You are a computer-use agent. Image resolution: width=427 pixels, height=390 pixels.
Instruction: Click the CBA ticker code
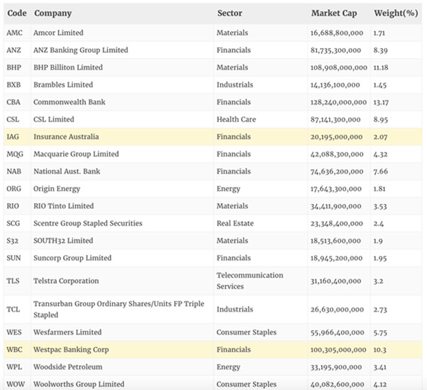click(14, 102)
